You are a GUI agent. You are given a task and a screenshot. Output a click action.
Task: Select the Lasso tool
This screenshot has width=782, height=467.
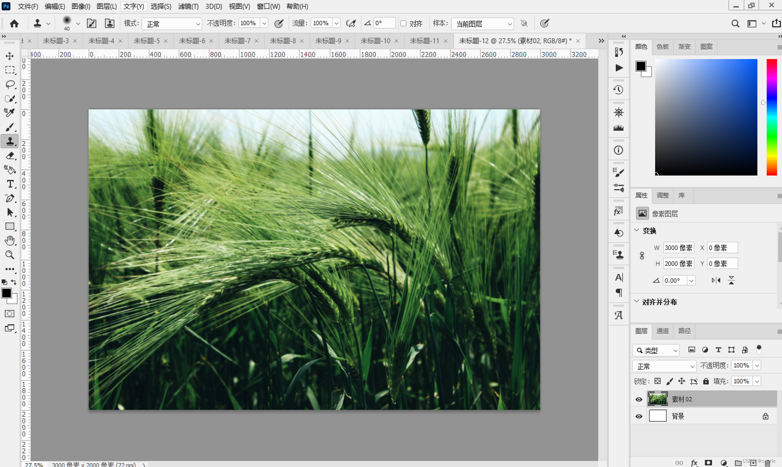pos(10,84)
